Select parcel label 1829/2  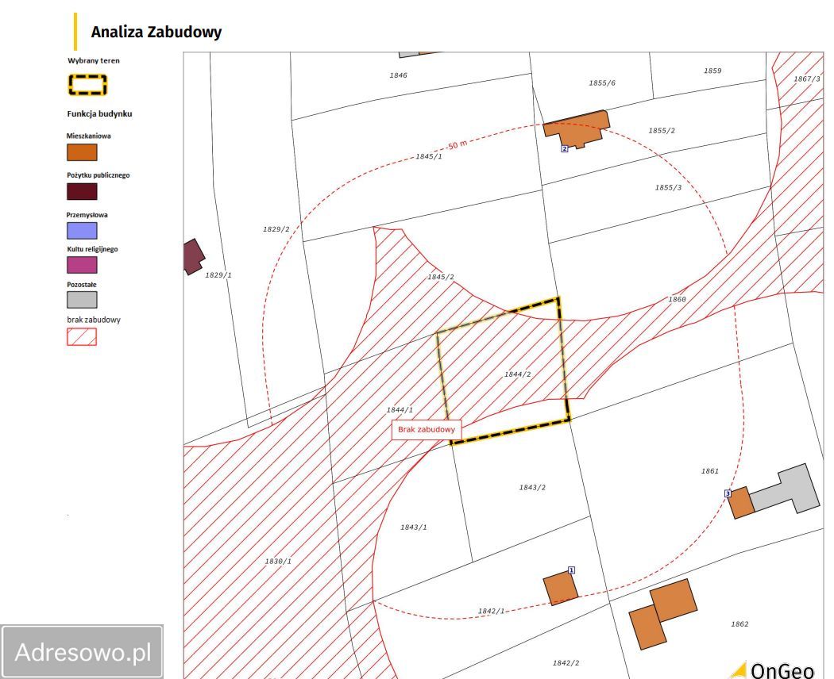(x=276, y=229)
